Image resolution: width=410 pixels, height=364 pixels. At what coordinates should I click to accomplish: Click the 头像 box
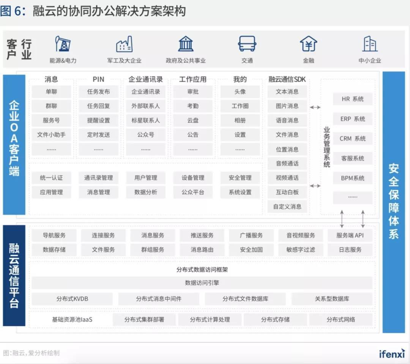pos(240,91)
